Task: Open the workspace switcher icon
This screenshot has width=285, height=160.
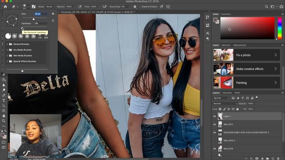Action: click(x=273, y=7)
